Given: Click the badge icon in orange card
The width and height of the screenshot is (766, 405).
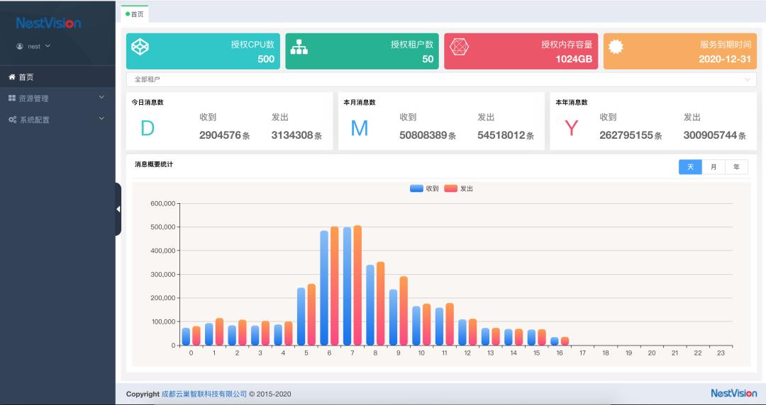Looking at the screenshot, I should (616, 47).
